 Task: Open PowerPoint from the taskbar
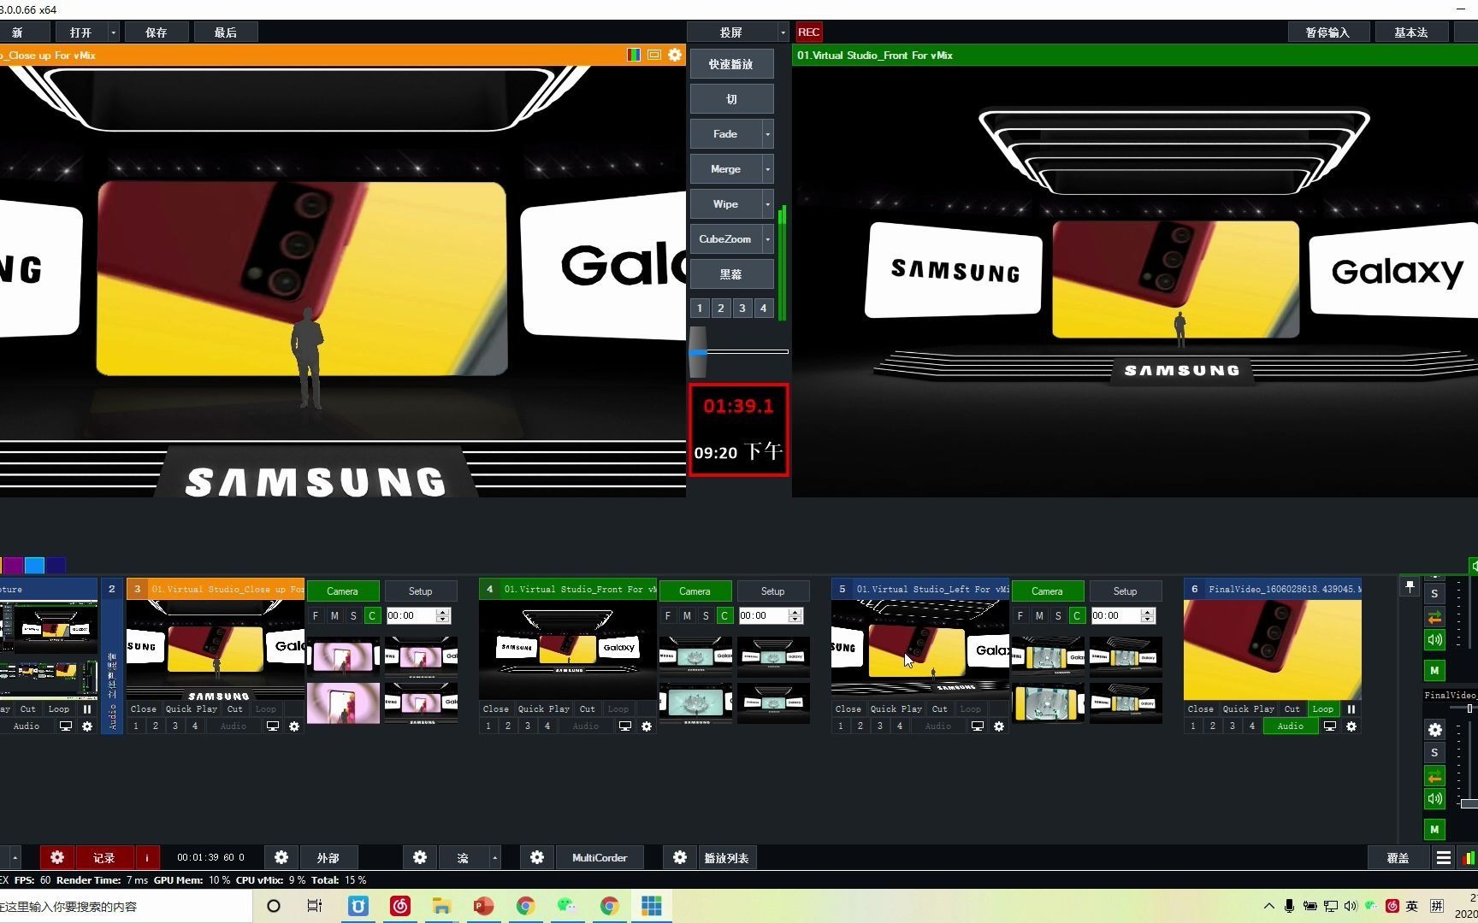pos(483,906)
